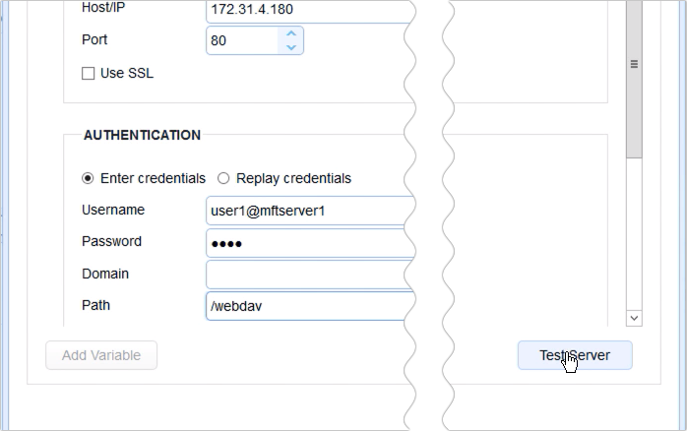Enable the Use SSL checkbox
Image resolution: width=687 pixels, height=431 pixels.
pos(89,73)
